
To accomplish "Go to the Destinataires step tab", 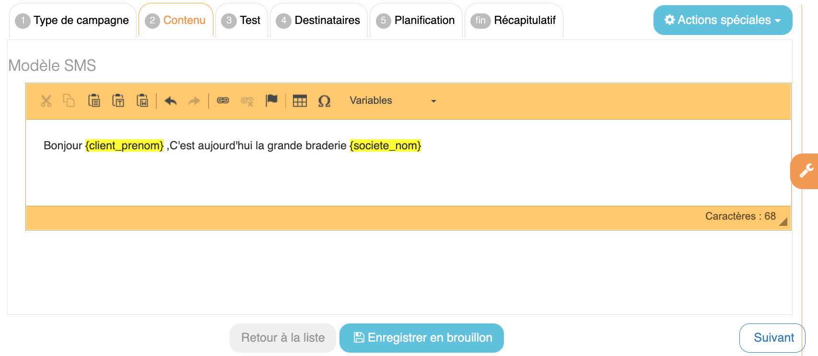I will (x=318, y=21).
